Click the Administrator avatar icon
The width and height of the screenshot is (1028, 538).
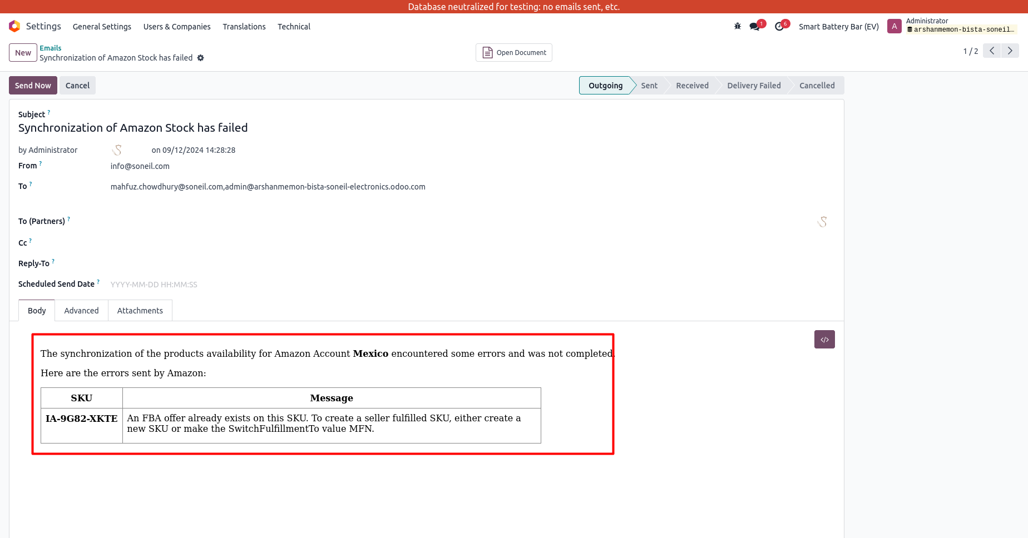click(894, 26)
